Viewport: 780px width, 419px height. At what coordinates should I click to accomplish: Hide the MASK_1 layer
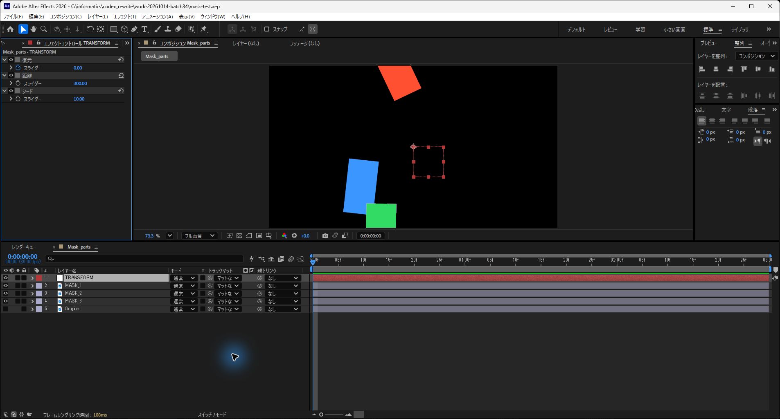(x=6, y=286)
